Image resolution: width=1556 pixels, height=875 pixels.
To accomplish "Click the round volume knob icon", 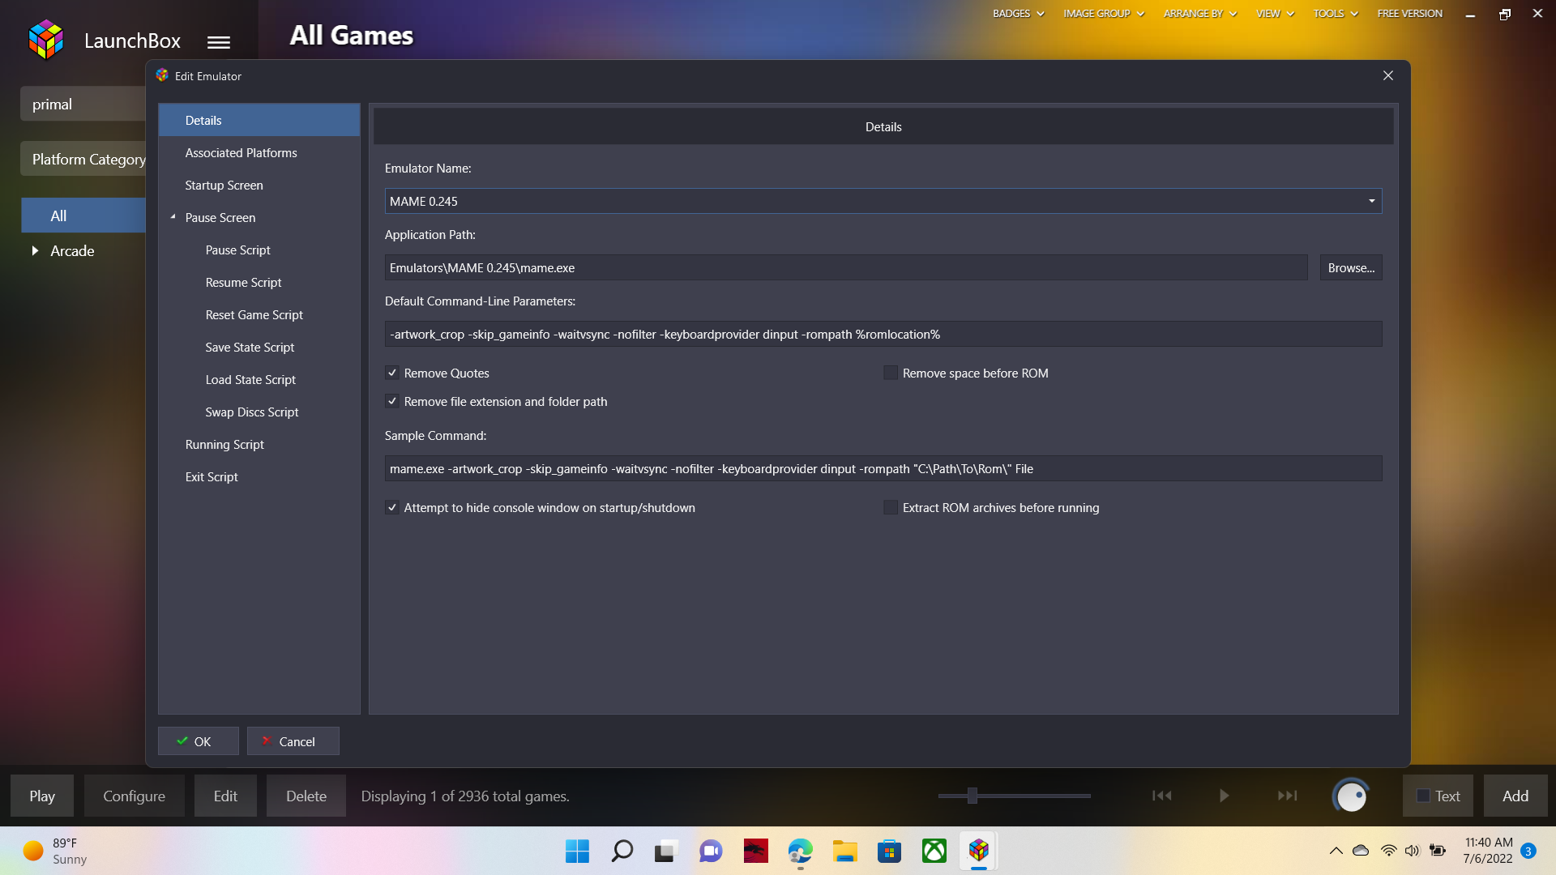I will 1351,796.
